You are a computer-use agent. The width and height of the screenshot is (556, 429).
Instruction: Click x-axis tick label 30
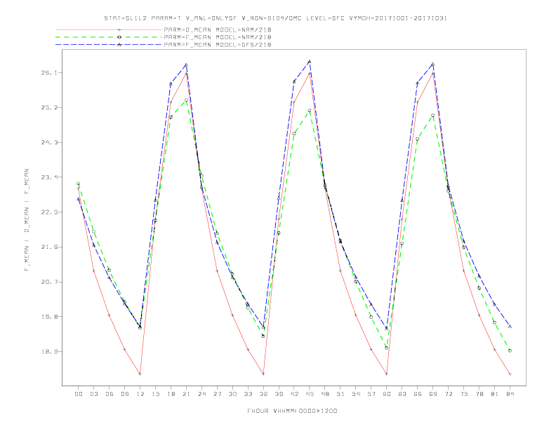point(232,394)
